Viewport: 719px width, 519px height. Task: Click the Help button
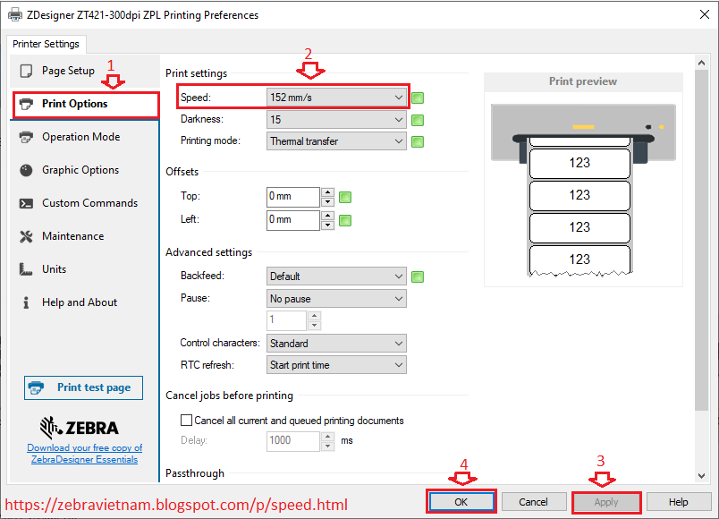tap(678, 502)
